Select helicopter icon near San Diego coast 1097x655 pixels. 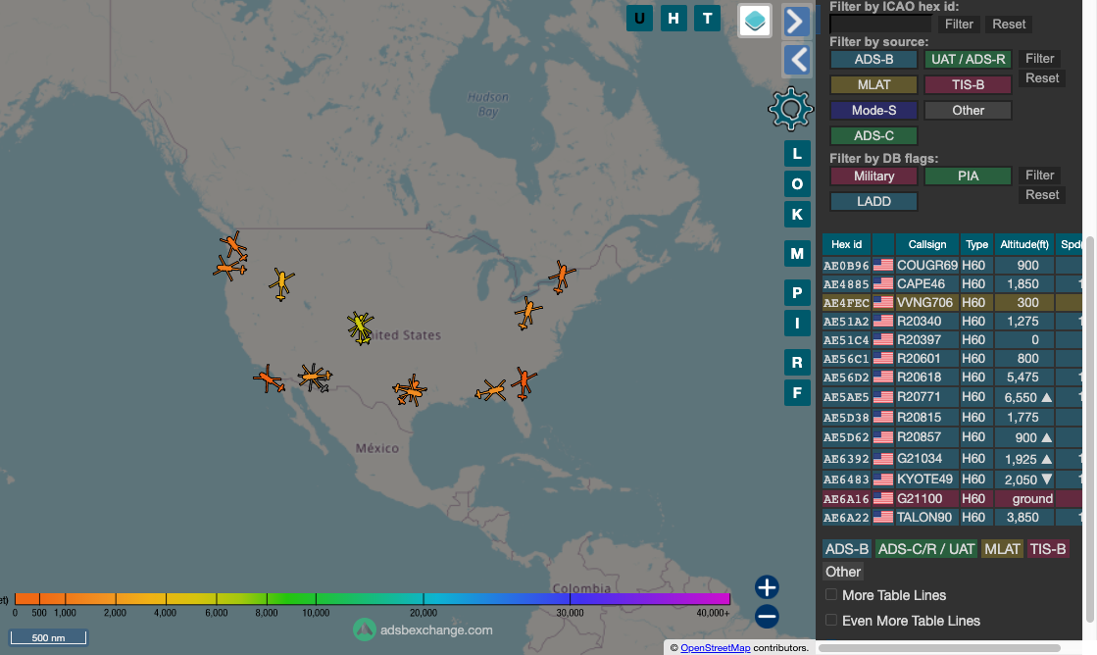click(x=269, y=379)
